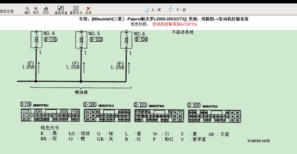Click the BR 棕 color code entry

tap(49, 139)
